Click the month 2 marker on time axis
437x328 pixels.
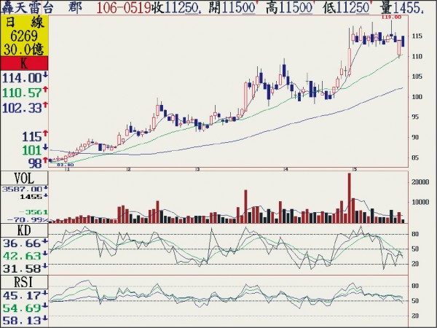tap(128, 169)
